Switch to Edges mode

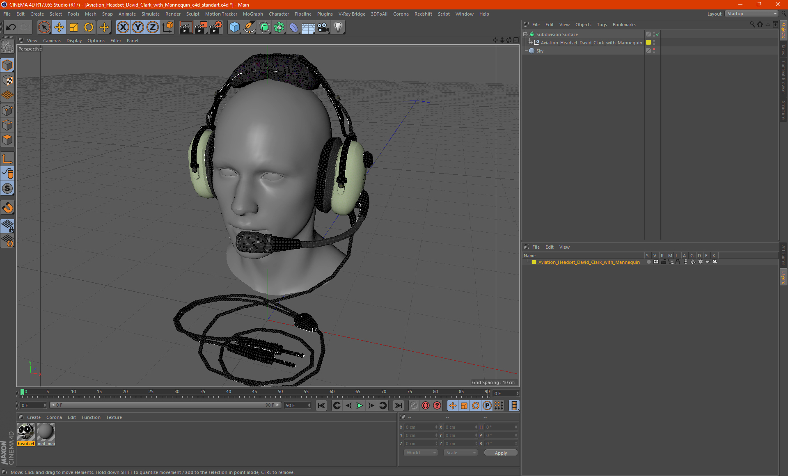(7, 125)
